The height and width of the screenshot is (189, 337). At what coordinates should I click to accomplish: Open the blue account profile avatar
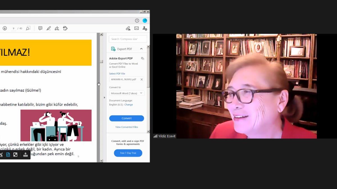click(145, 20)
